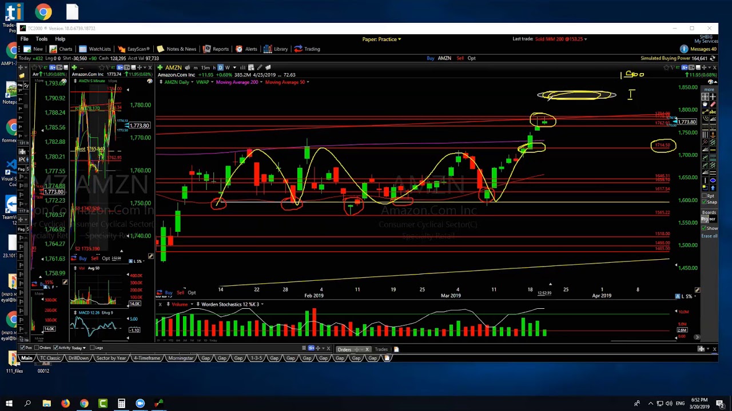732x411 pixels.
Task: Switch to the Sector by Year tab
Action: [x=112, y=358]
